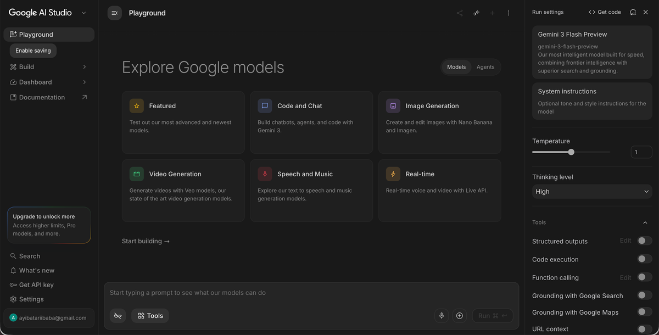Click the What's new bell icon
Image resolution: width=659 pixels, height=335 pixels.
pyautogui.click(x=13, y=271)
